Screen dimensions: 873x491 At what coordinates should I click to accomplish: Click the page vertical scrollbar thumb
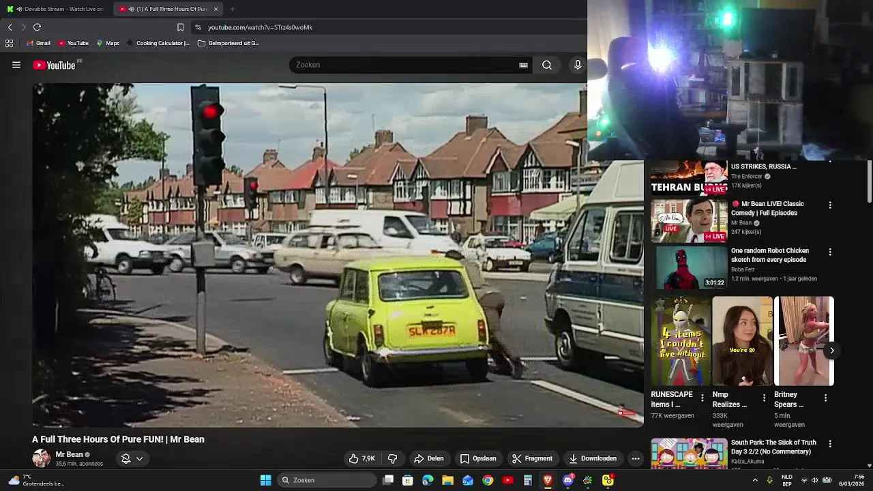pos(870,182)
